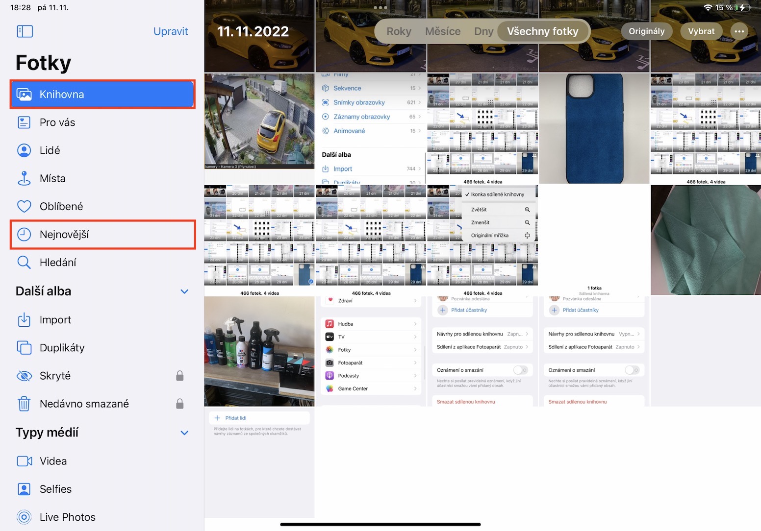This screenshot has width=761, height=531.
Task: Open the 1 fotka blank thumbnail
Action: pyautogui.click(x=594, y=240)
